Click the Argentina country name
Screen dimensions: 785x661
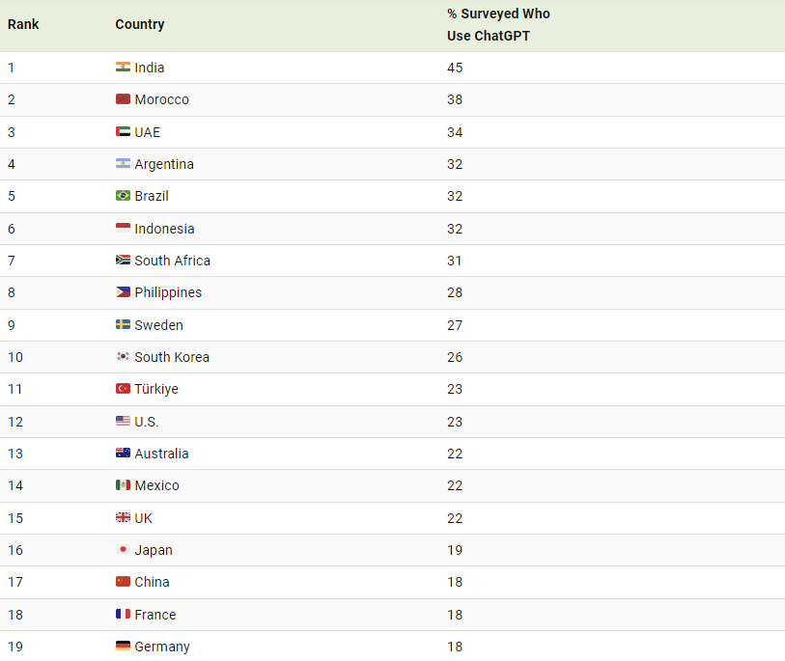pos(164,164)
